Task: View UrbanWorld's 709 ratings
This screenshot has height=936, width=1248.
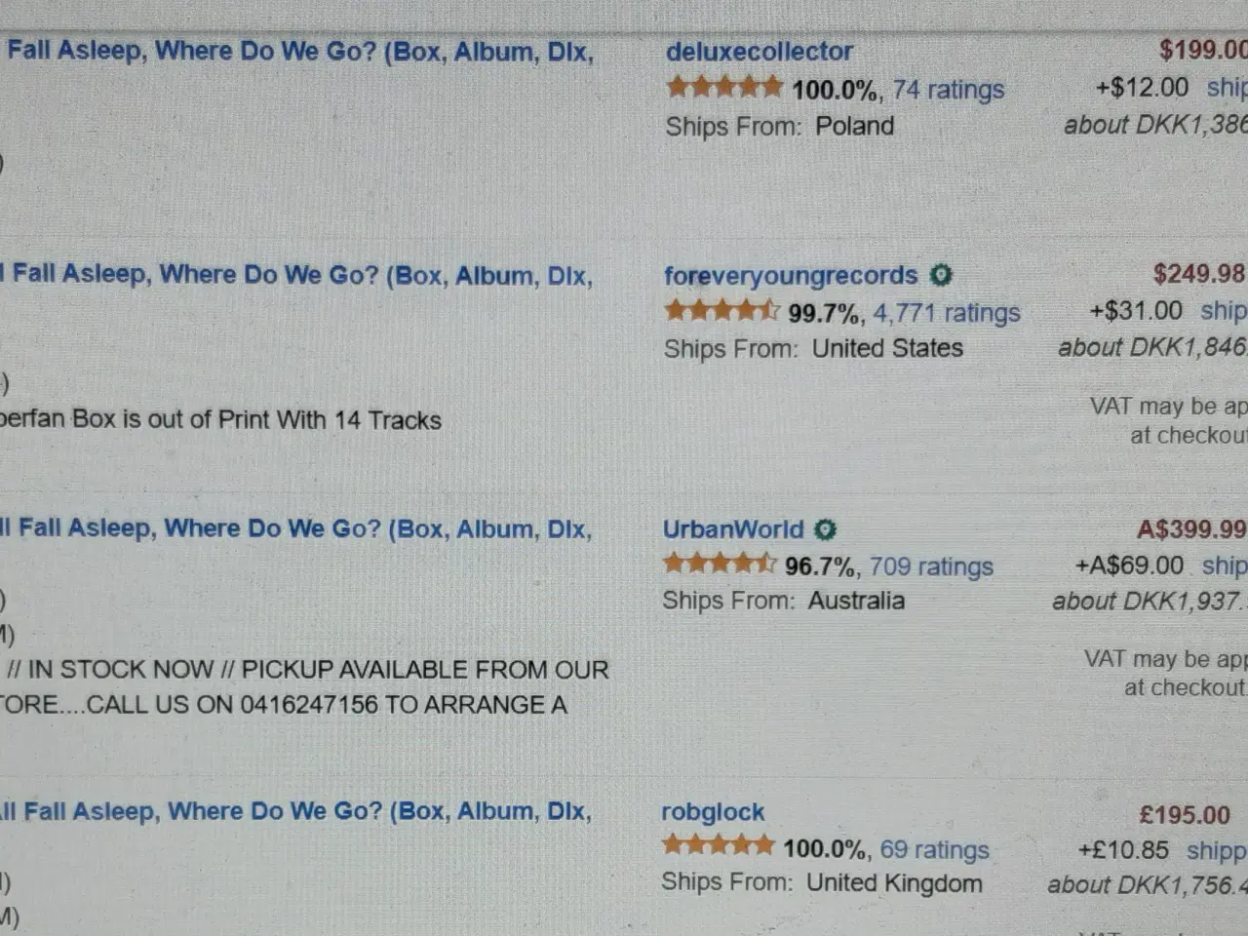Action: [x=931, y=566]
